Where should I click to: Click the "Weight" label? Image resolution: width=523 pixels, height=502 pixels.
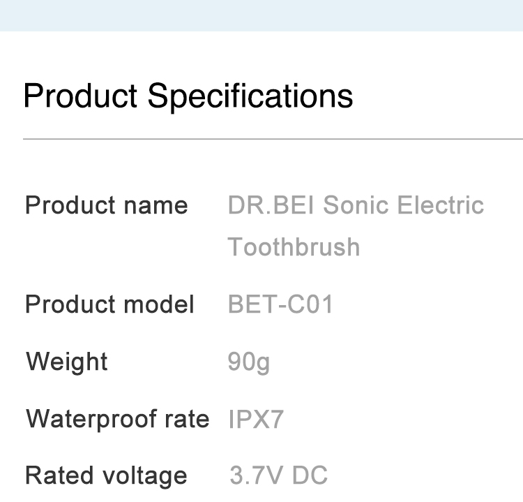[67, 362]
